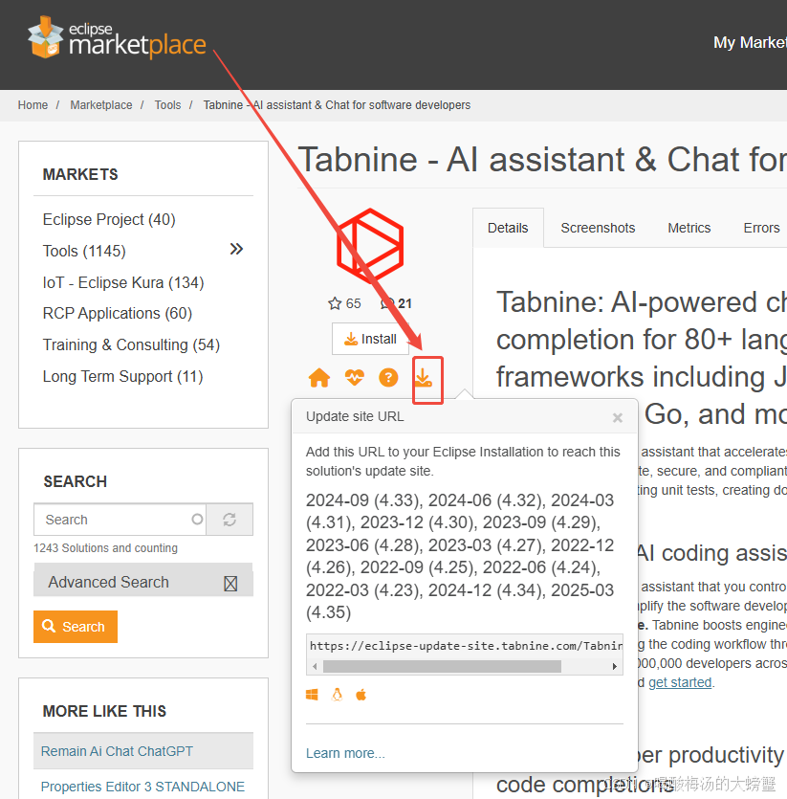
Task: Click the URL field right scroll arrow
Action: (614, 667)
